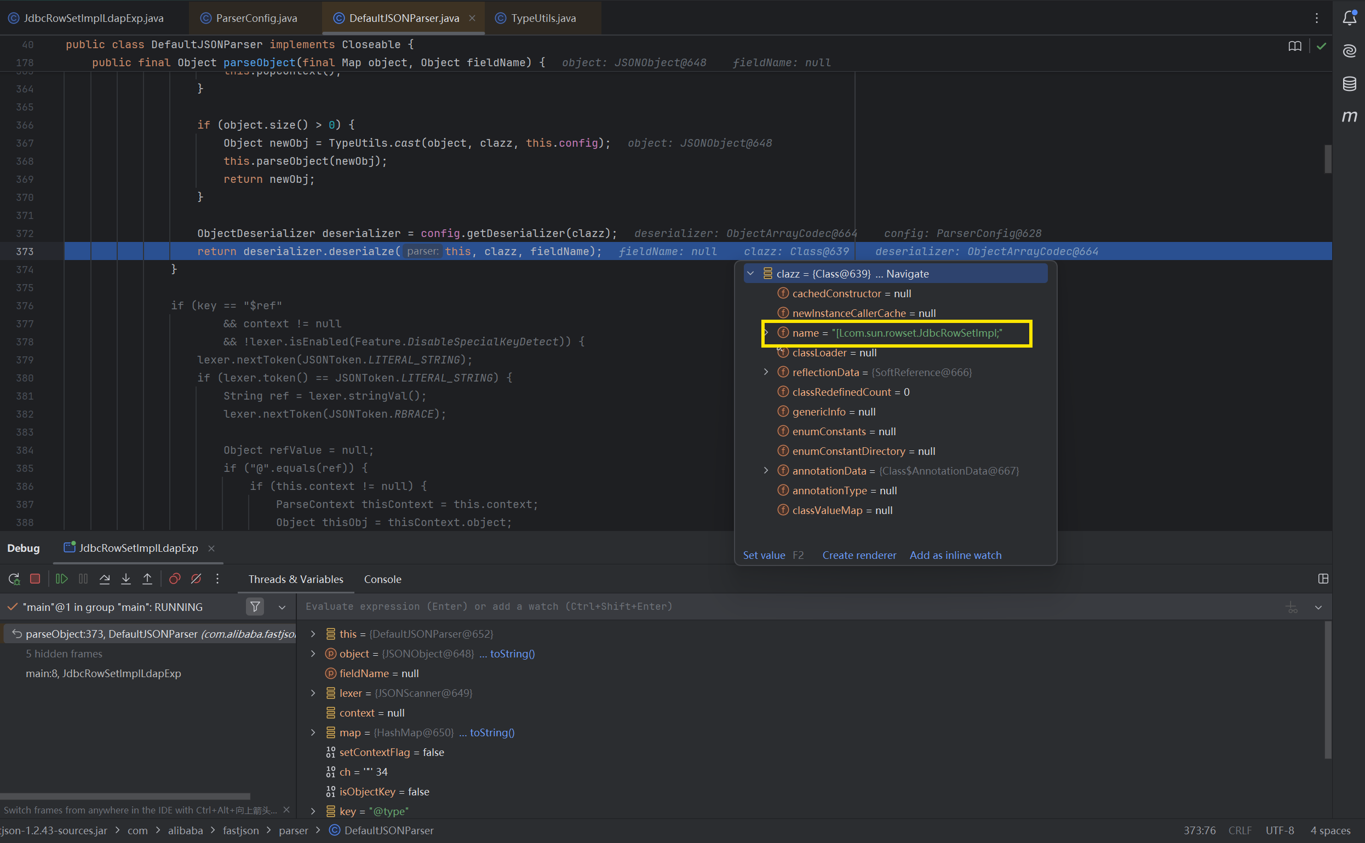Image resolution: width=1365 pixels, height=843 pixels.
Task: Select the main:8 stack frame
Action: 103,673
